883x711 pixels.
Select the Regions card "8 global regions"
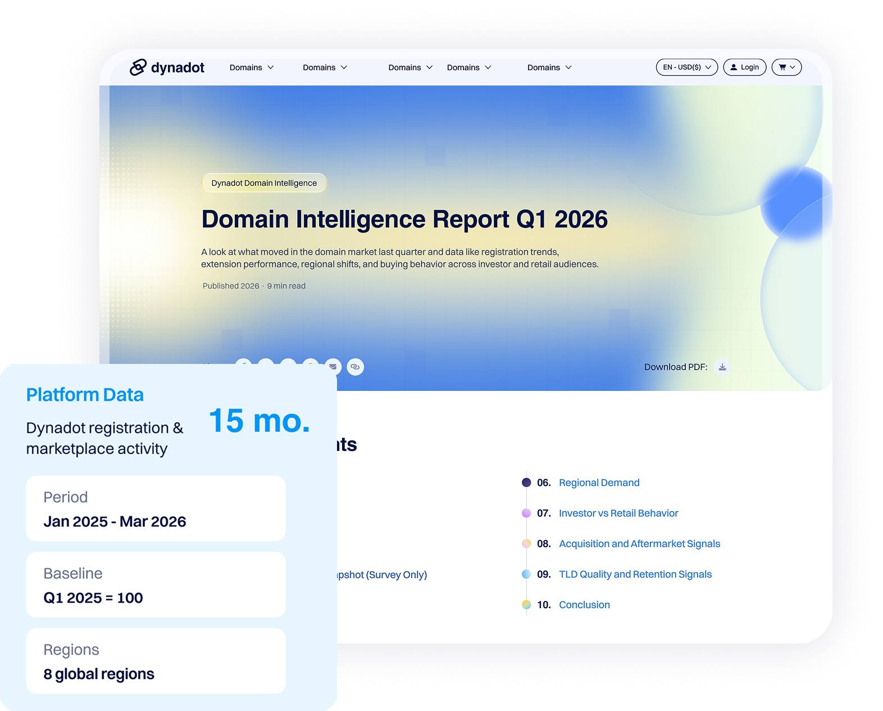(156, 661)
